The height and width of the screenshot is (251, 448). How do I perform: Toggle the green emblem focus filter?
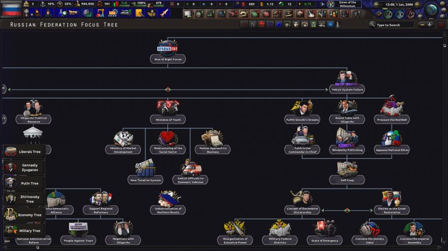pos(314,25)
